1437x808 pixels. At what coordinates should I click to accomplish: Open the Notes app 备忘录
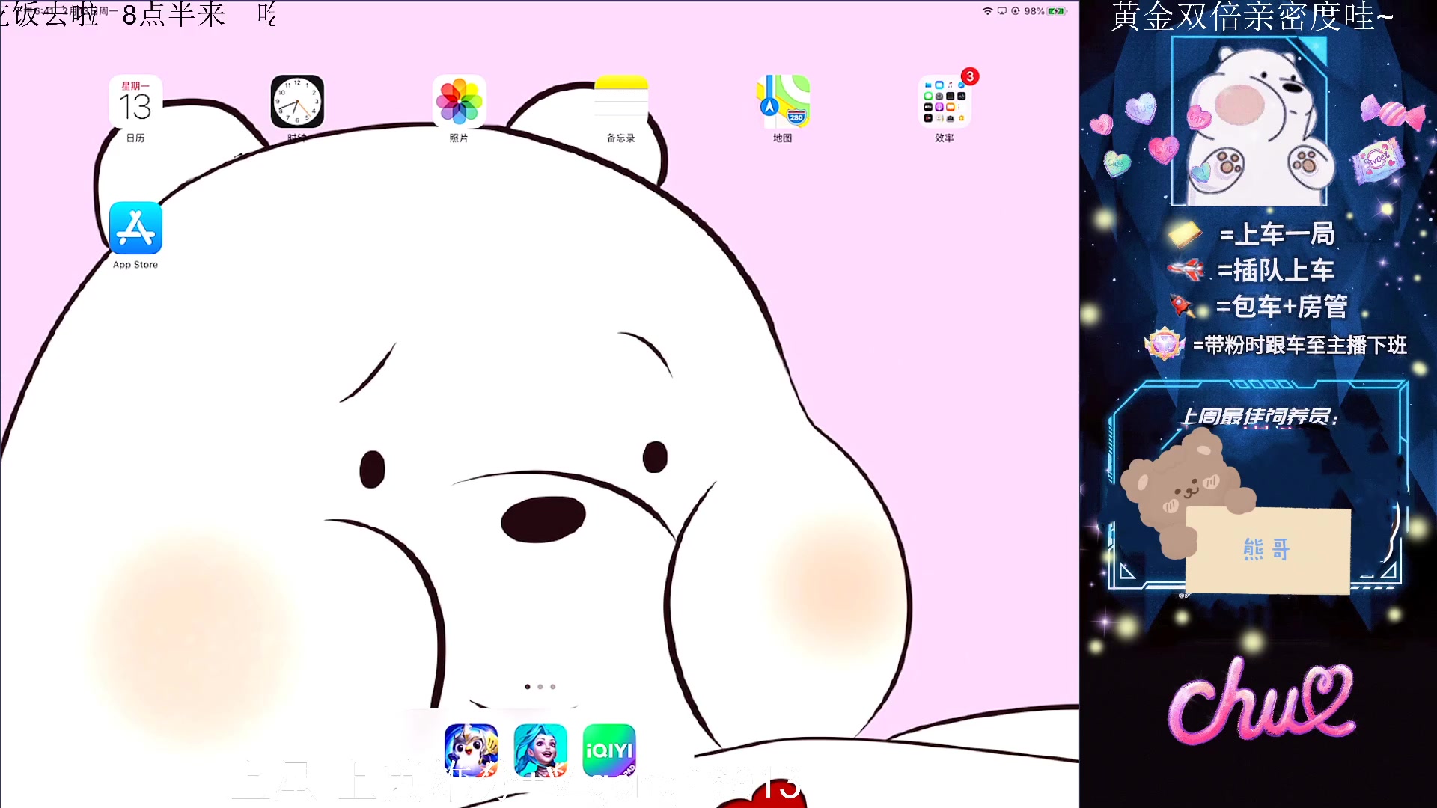[x=620, y=102]
